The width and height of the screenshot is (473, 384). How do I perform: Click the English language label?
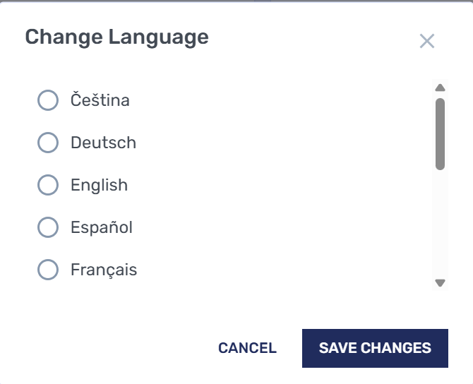[x=99, y=185]
